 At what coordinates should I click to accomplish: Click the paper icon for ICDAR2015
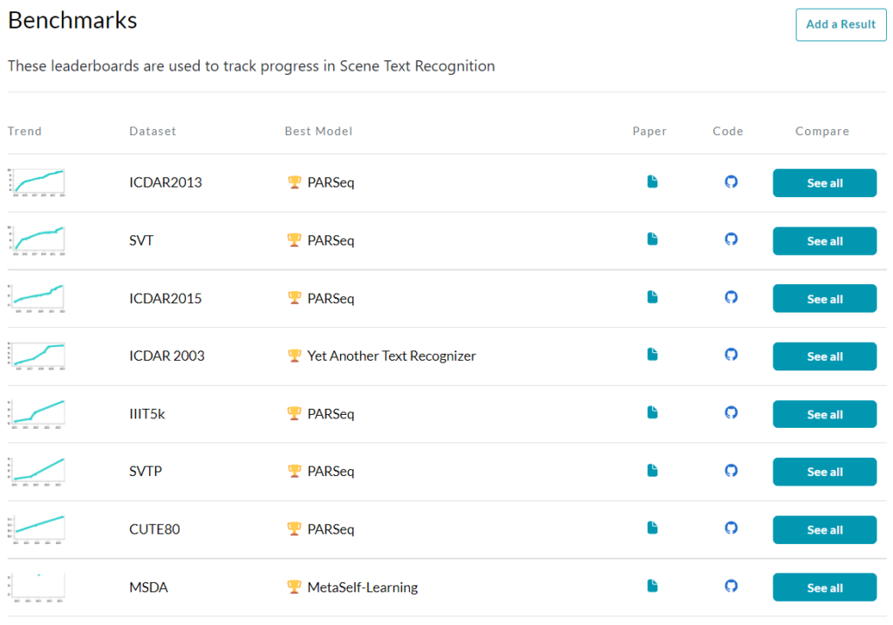pyautogui.click(x=651, y=296)
